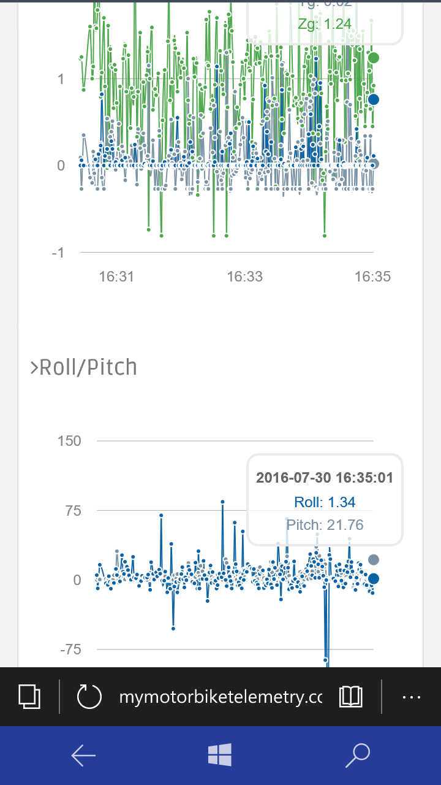
Task: Click the >Roll/Pitch section heading
Action: (x=83, y=367)
